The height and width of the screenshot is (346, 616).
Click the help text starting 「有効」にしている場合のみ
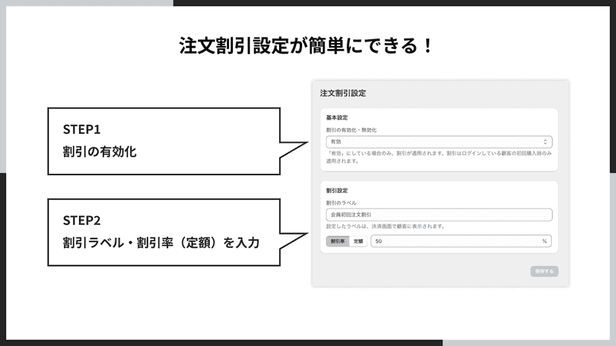[439, 157]
